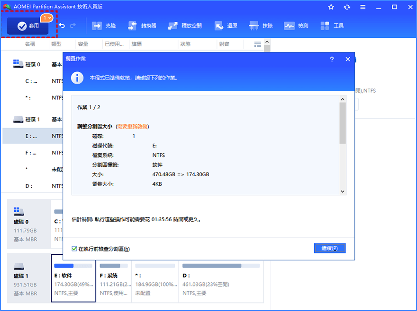Click the 作業 1 / 2 operation label
This screenshot has height=311, width=417.
click(x=89, y=107)
